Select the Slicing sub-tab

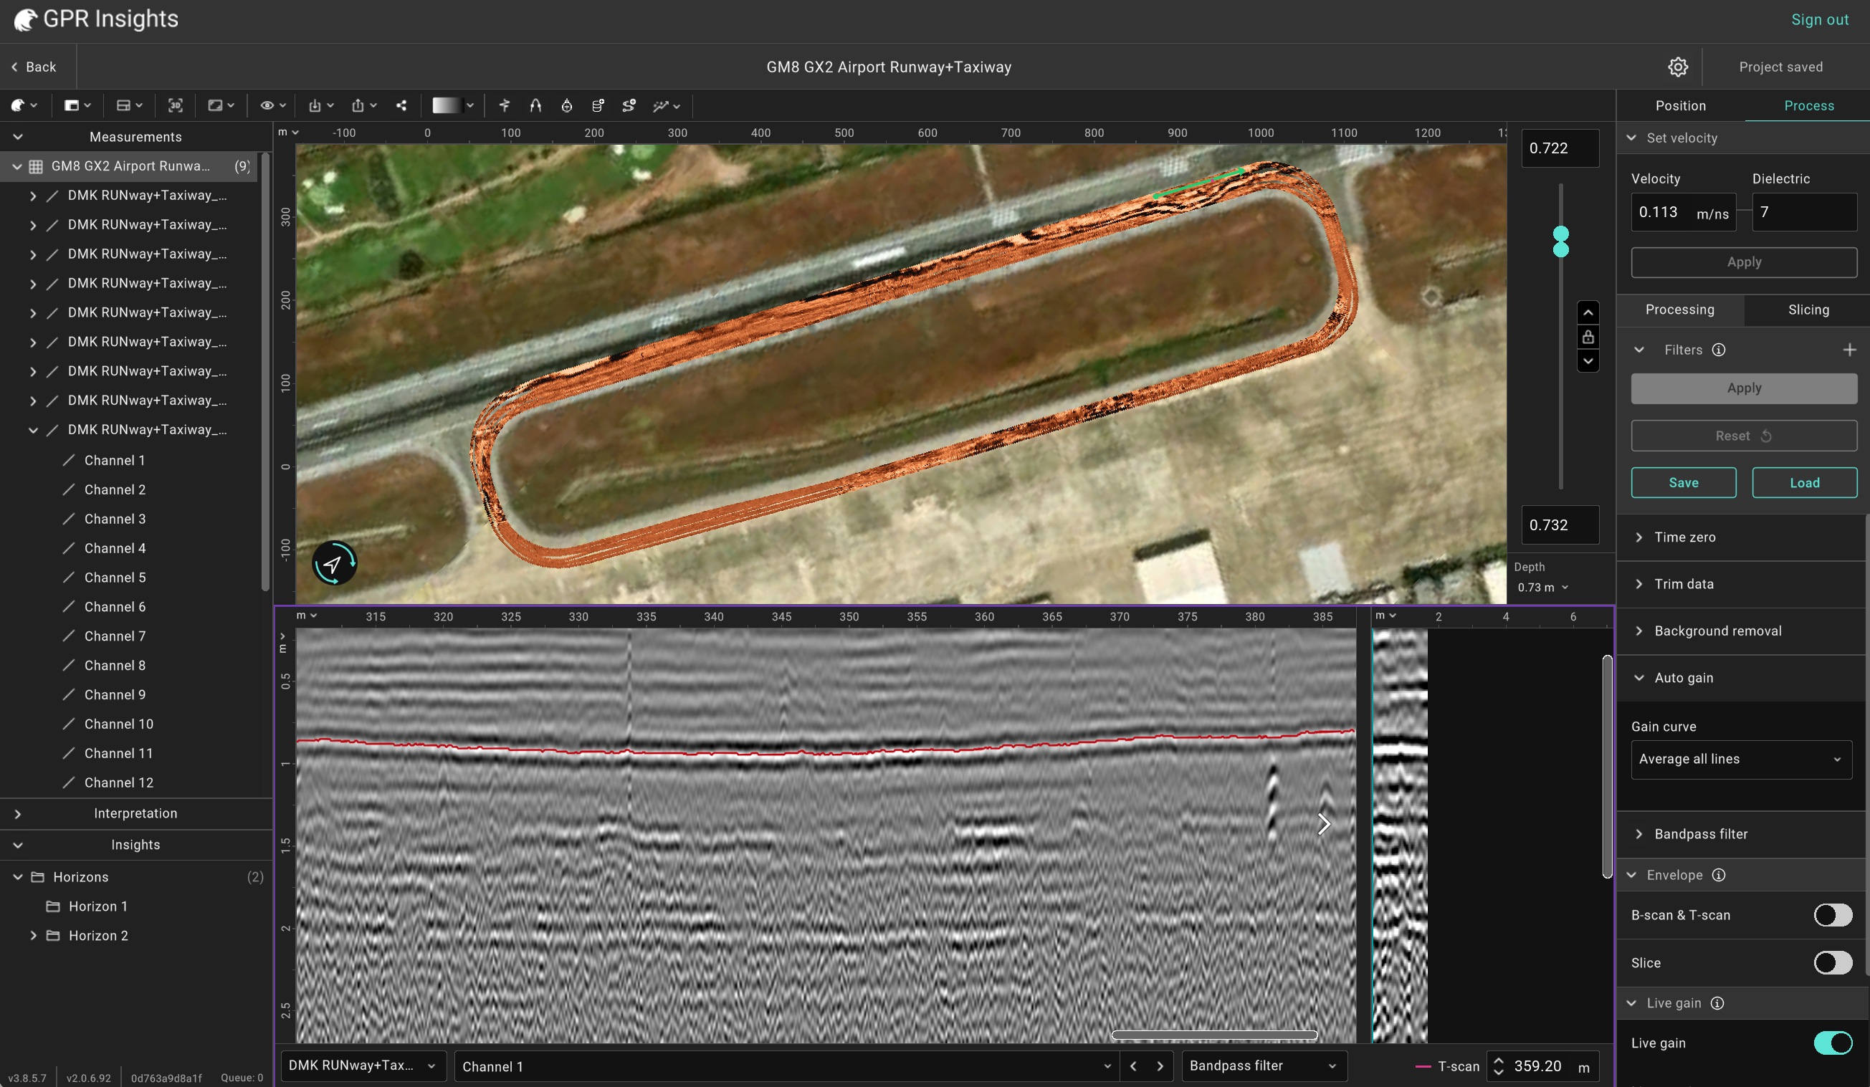(x=1808, y=310)
